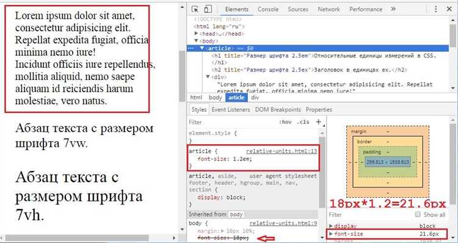Open the DevTools three-dot menu

(435, 9)
